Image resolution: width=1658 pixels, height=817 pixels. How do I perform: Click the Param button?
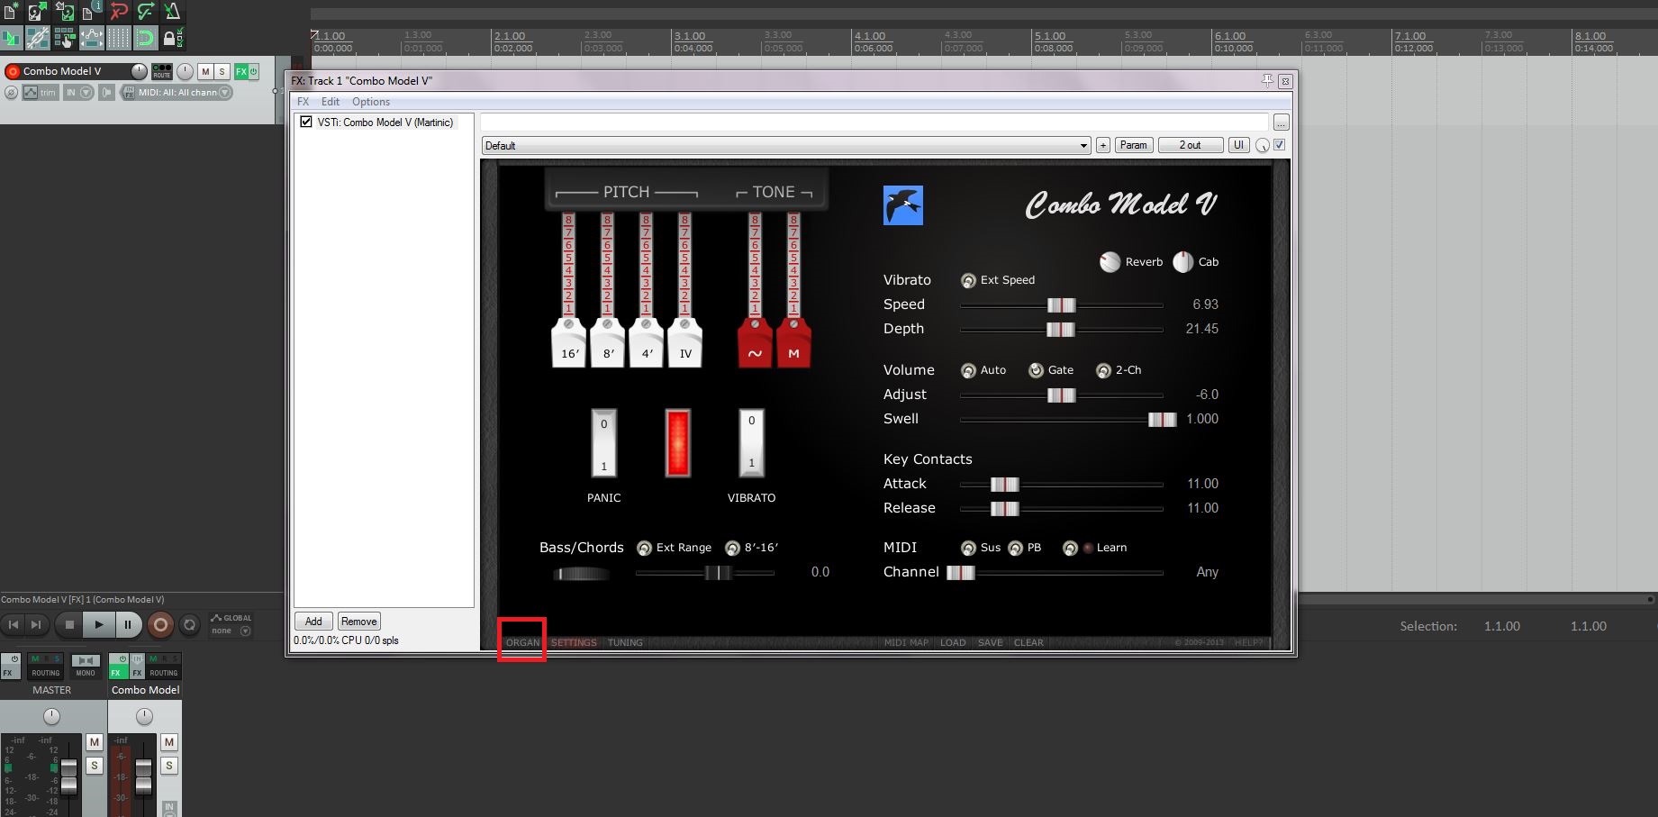click(1133, 145)
